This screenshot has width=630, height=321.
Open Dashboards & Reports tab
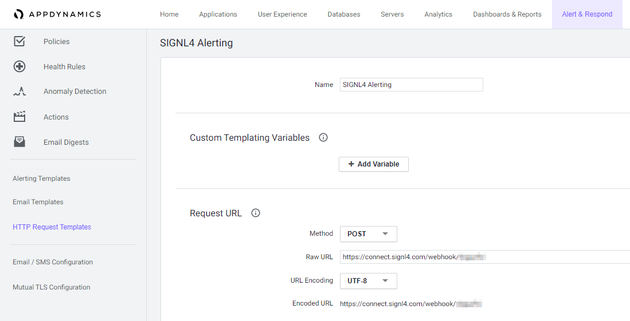tap(507, 14)
